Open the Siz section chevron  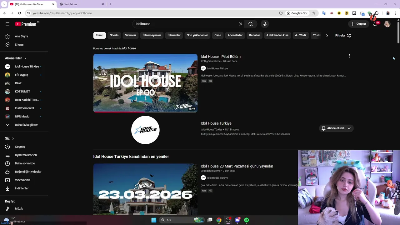[13, 138]
